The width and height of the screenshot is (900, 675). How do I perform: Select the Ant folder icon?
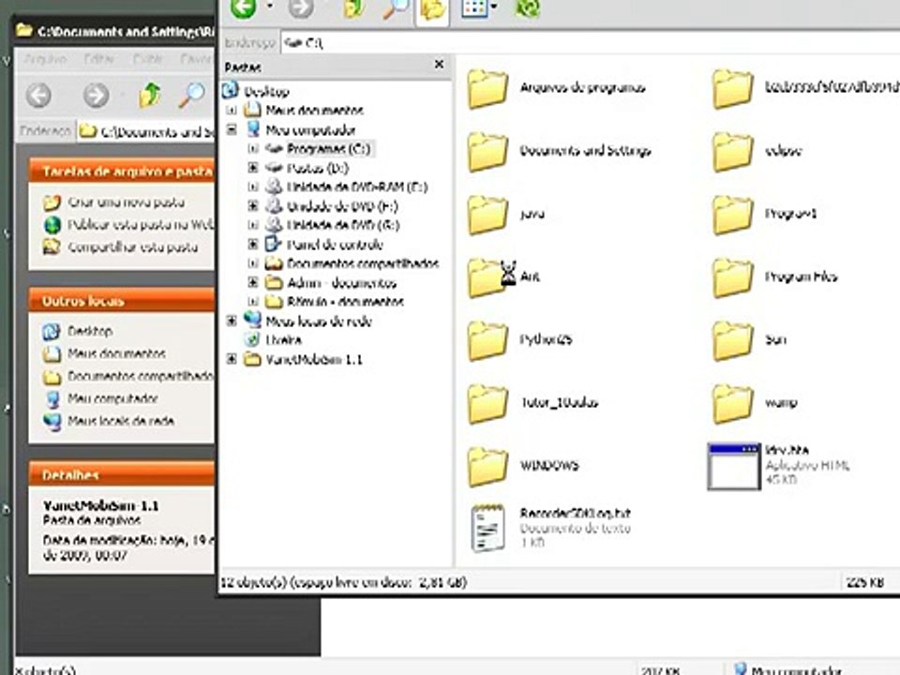pyautogui.click(x=487, y=277)
